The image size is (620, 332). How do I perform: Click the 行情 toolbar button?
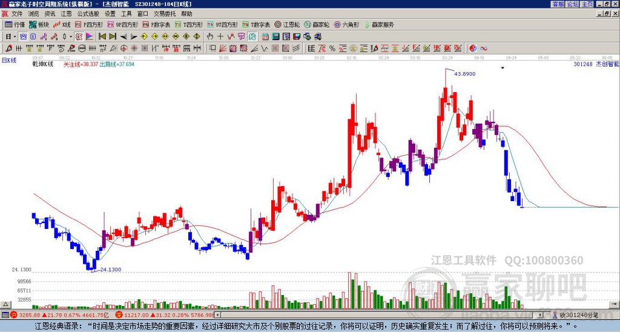(x=15, y=24)
